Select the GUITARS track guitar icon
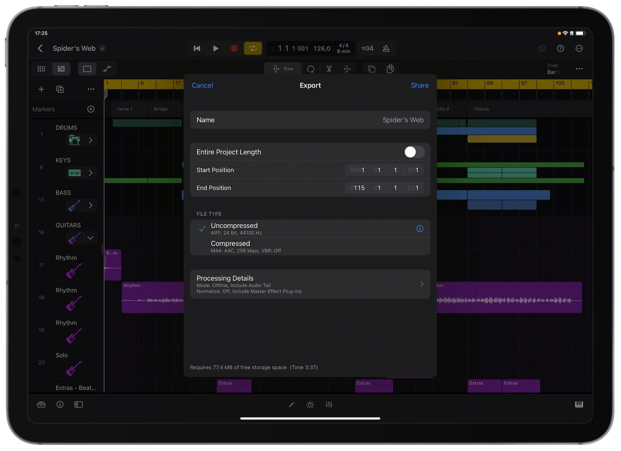The height and width of the screenshot is (451, 621). (x=74, y=238)
